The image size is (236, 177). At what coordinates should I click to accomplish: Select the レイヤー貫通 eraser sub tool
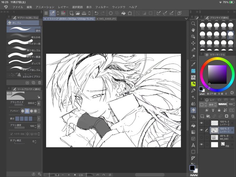24,56
